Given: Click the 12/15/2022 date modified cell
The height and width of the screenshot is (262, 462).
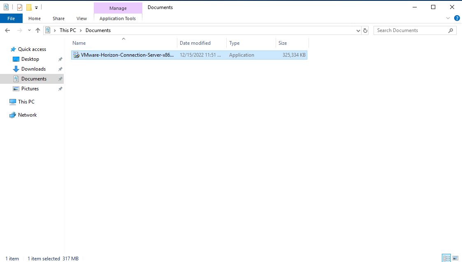Looking at the screenshot, I should [200, 55].
